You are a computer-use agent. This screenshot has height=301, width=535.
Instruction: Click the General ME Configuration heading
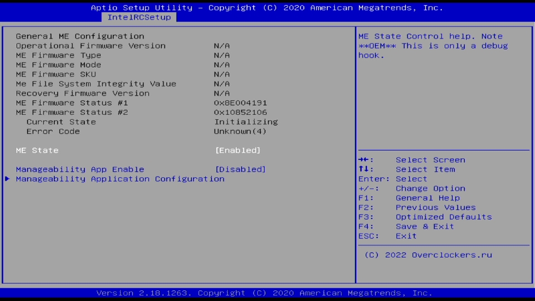pos(80,36)
